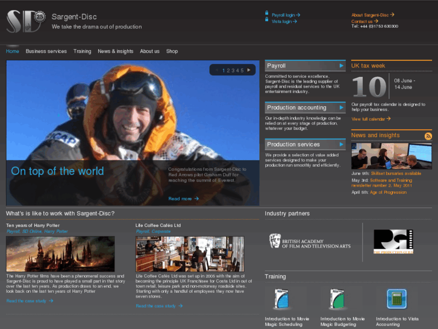This screenshot has height=329, width=438.
Task: Open Skillset bursaries available news link
Action: coord(396,173)
